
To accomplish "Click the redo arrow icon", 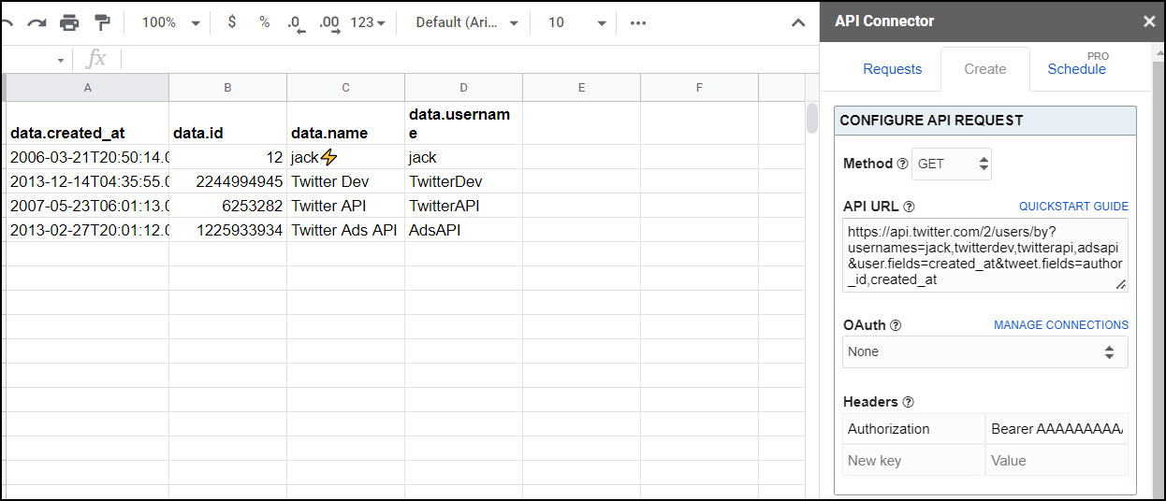I will (36, 22).
